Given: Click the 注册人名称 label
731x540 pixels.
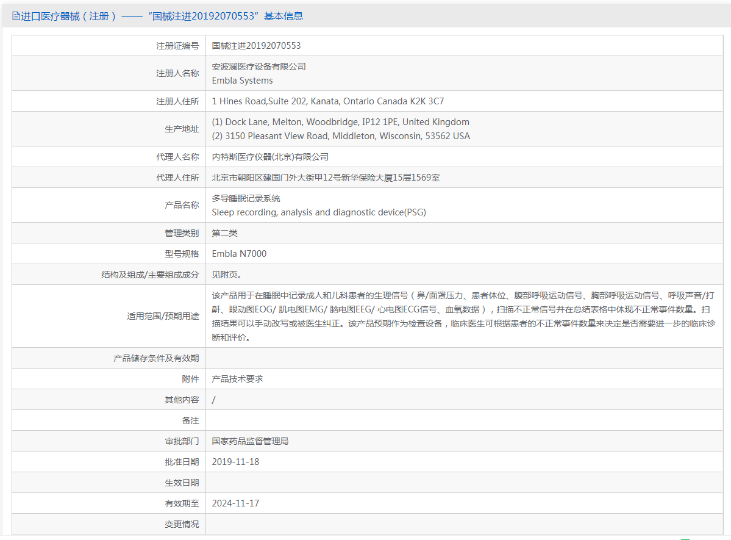Looking at the screenshot, I should click(x=177, y=73).
